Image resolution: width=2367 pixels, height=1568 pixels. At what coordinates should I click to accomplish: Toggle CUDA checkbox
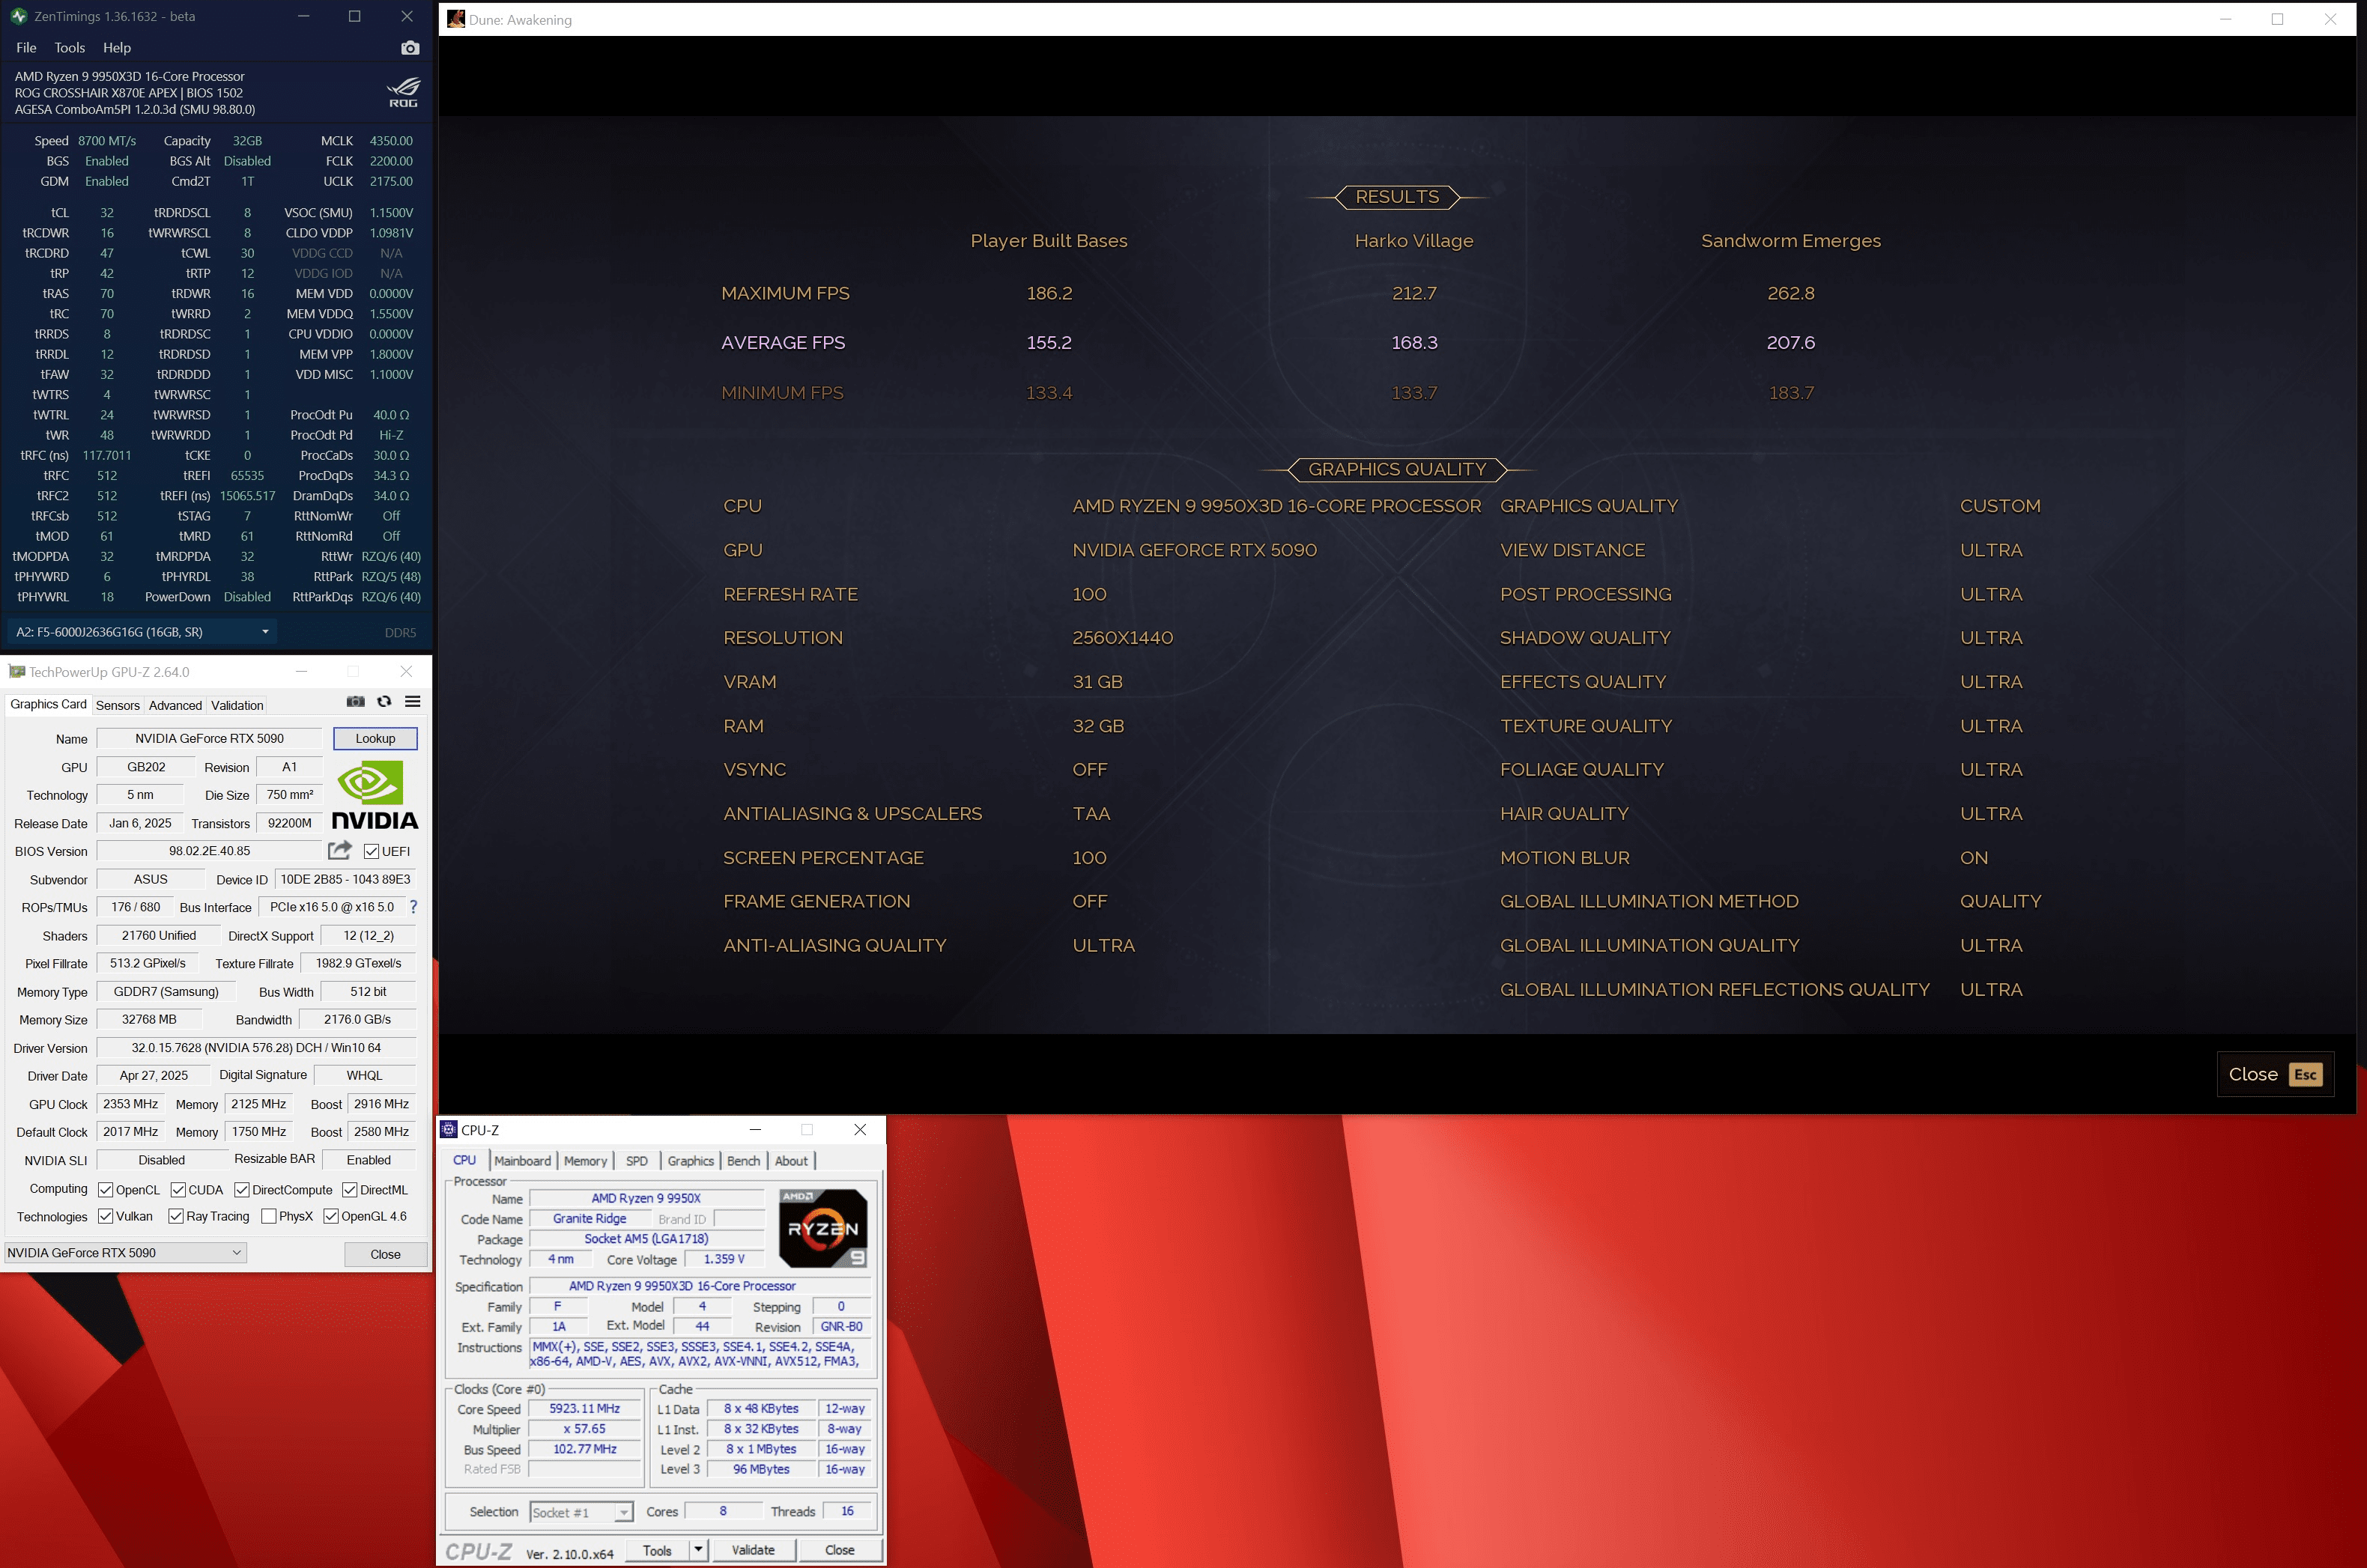tap(178, 1190)
